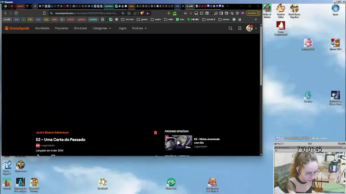Open the 'edits' bookmark folder
This screenshot has width=346, height=194.
coord(168,19)
